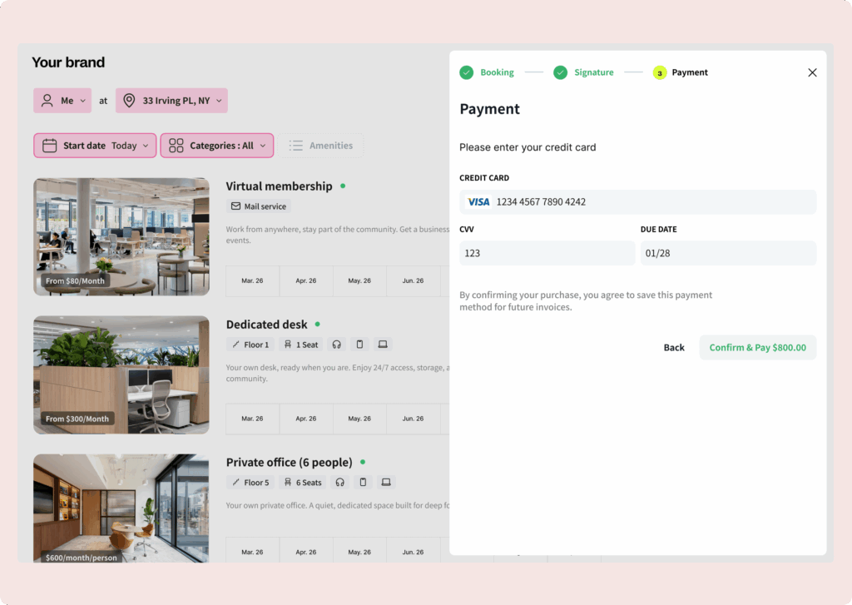Click the credit card number field
The width and height of the screenshot is (852, 605).
tap(649, 202)
